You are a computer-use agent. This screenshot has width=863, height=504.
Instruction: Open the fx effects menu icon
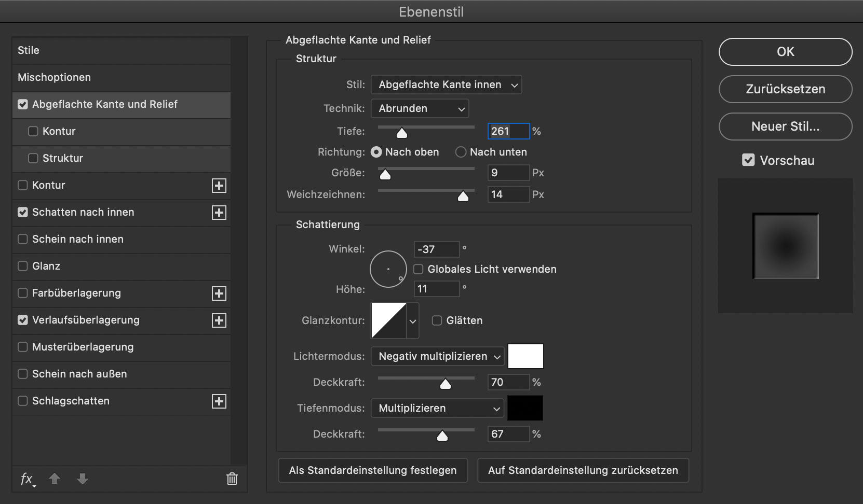[x=28, y=479]
